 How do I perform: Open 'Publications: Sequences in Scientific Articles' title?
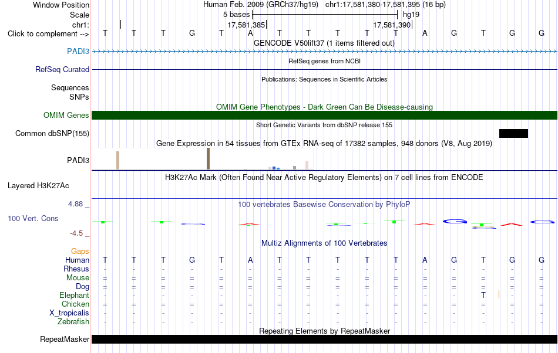click(x=324, y=79)
